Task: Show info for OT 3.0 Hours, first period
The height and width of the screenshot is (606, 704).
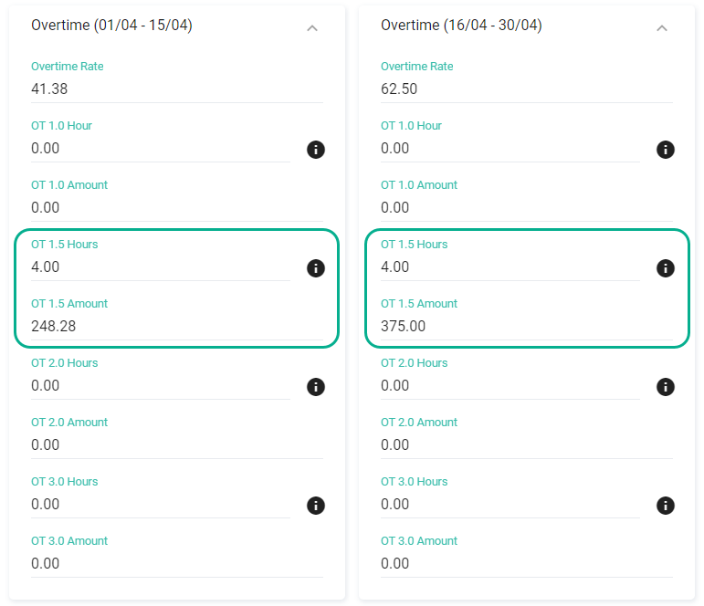Action: 316,505
